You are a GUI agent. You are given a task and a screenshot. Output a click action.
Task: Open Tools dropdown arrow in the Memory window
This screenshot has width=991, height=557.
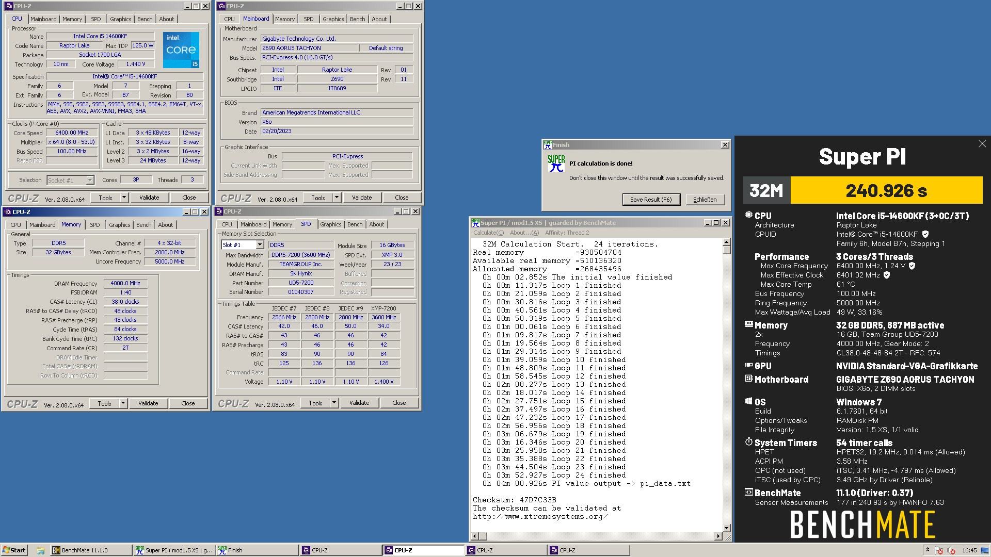pos(123,403)
